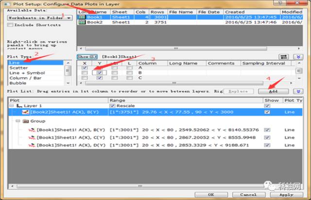Click Layer 1 axes icon
This screenshot has width=311, height=200.
[x=19, y=106]
